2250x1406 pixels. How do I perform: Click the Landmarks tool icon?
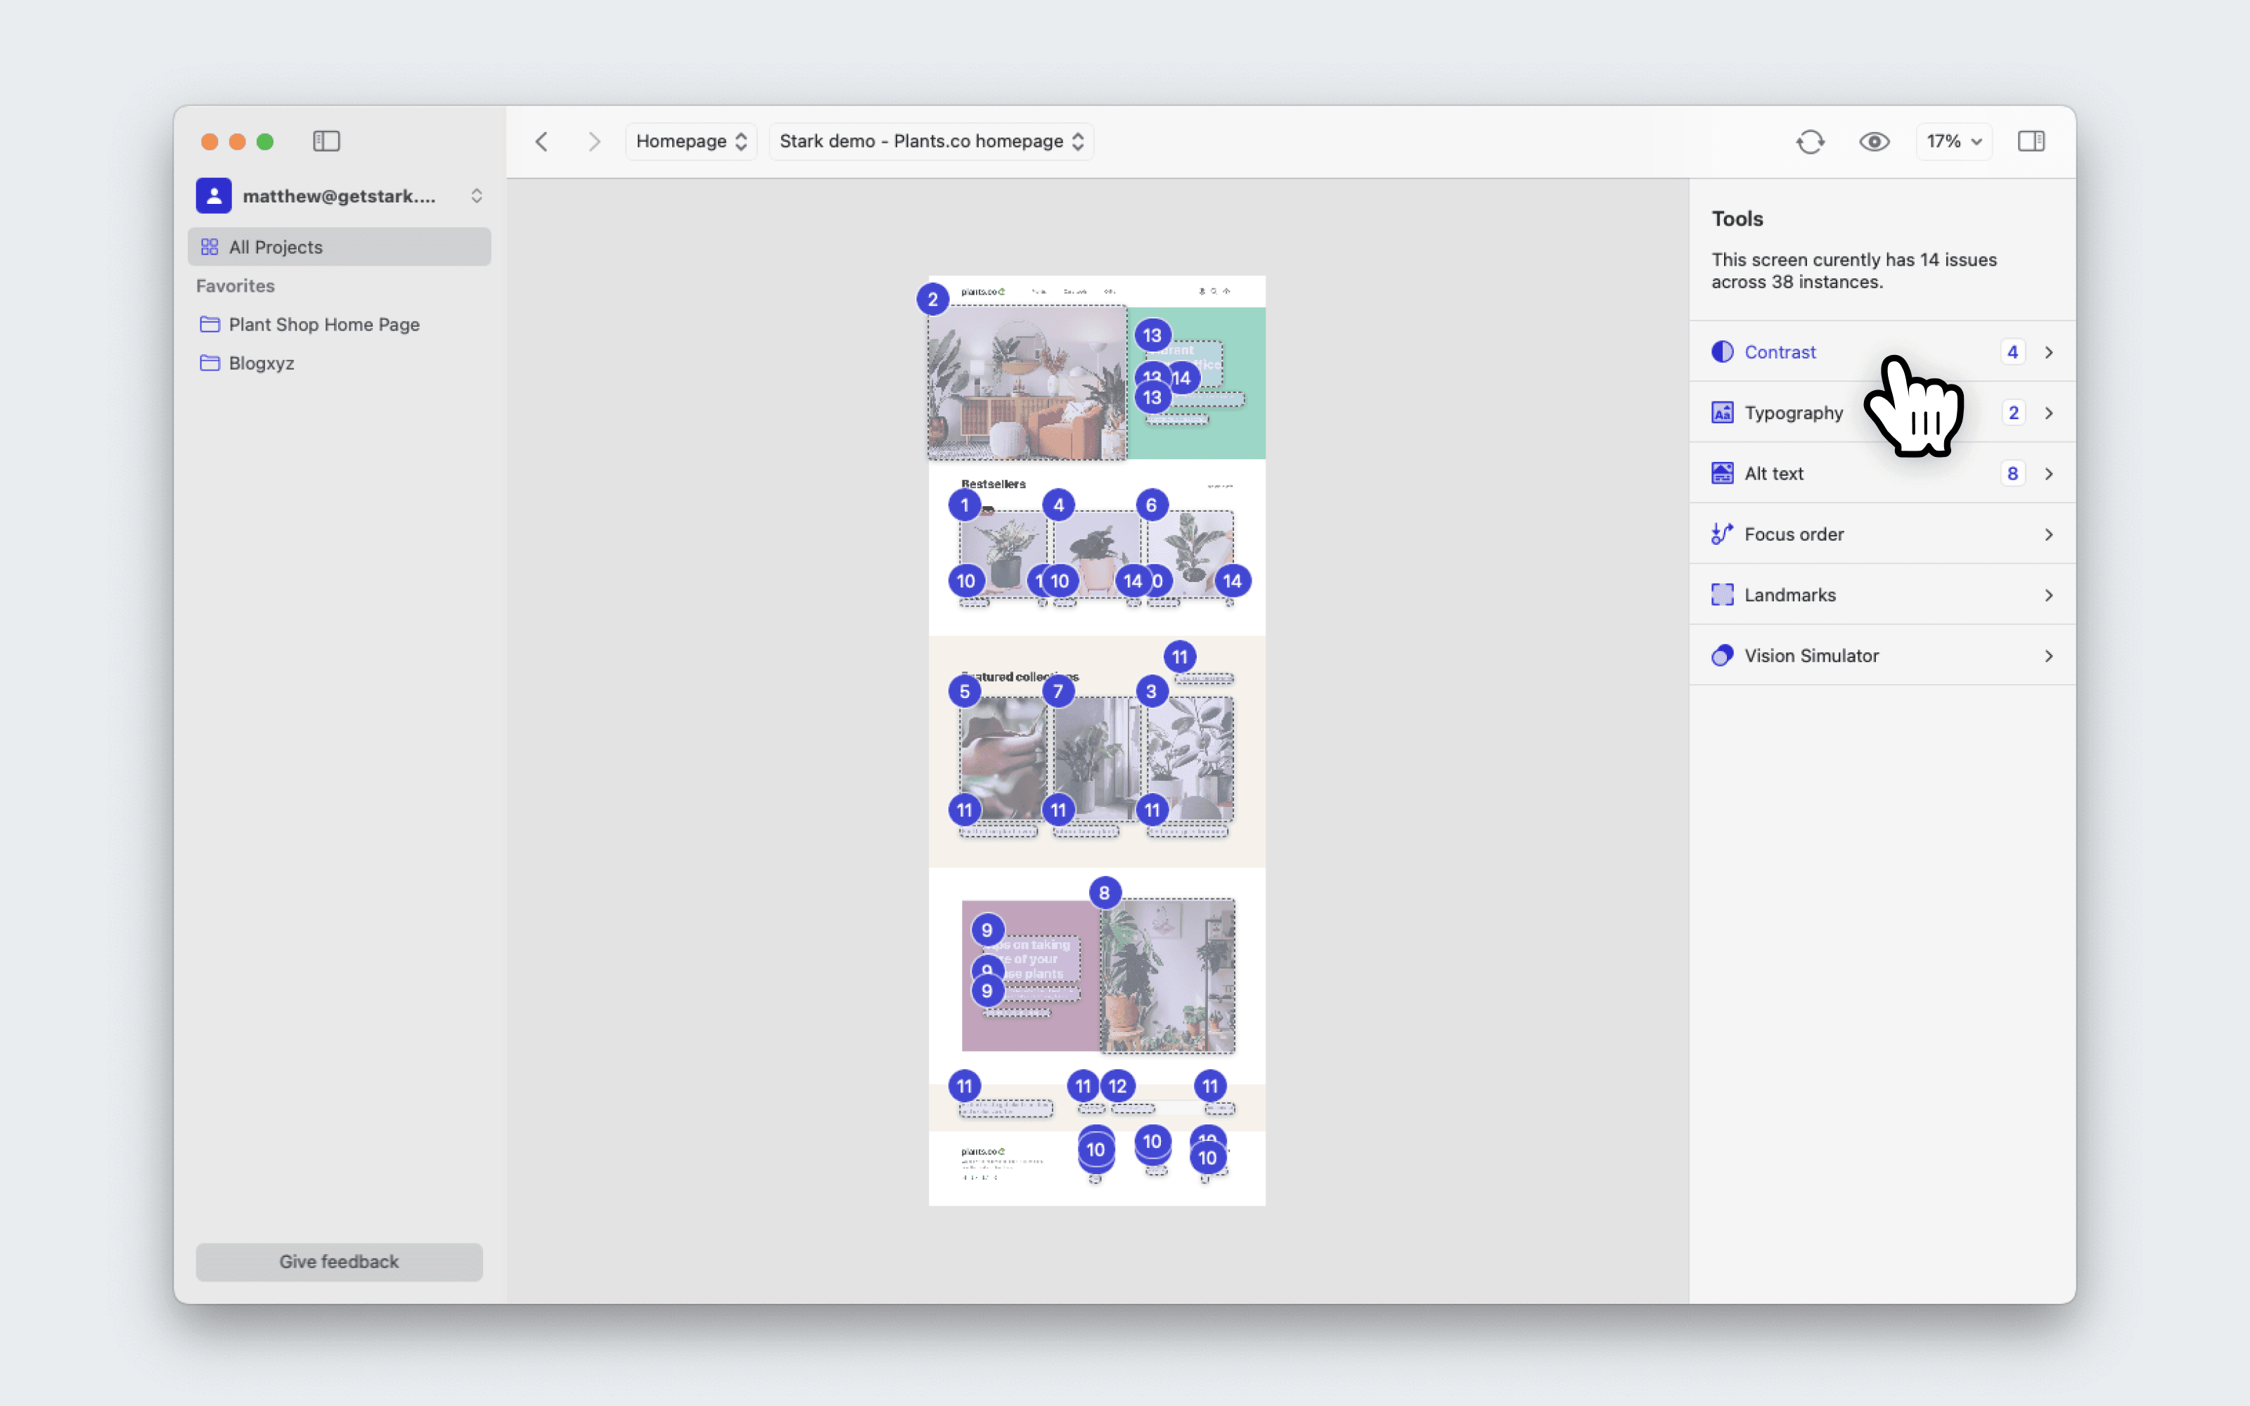click(x=1722, y=595)
